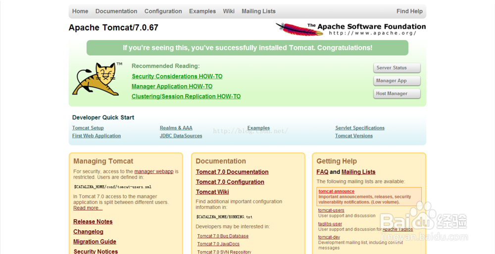Open the Wiki nav item
The height and width of the screenshot is (254, 495).
click(x=229, y=11)
